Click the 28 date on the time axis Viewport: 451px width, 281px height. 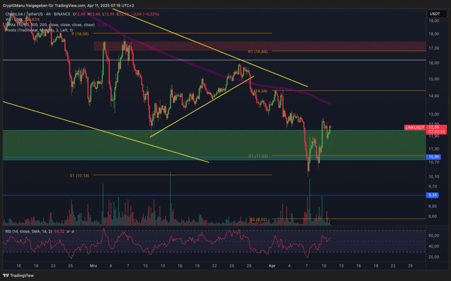[249, 266]
